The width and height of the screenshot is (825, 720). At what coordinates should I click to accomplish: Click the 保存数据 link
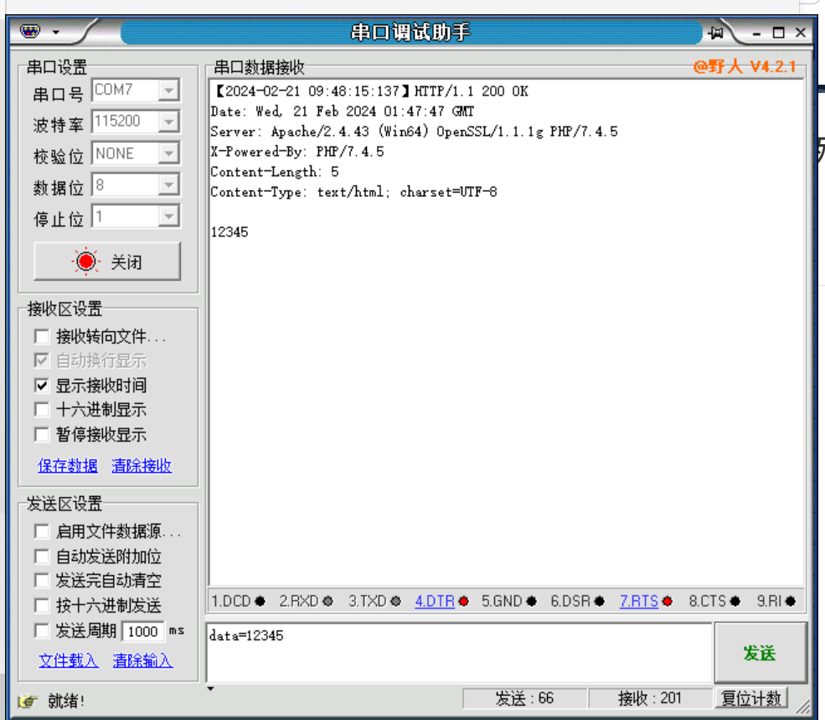coord(67,465)
